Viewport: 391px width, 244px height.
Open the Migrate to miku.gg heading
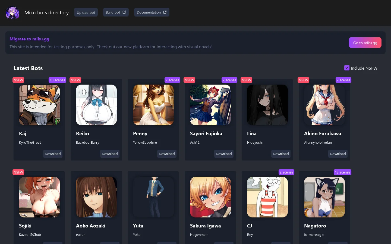[29, 39]
